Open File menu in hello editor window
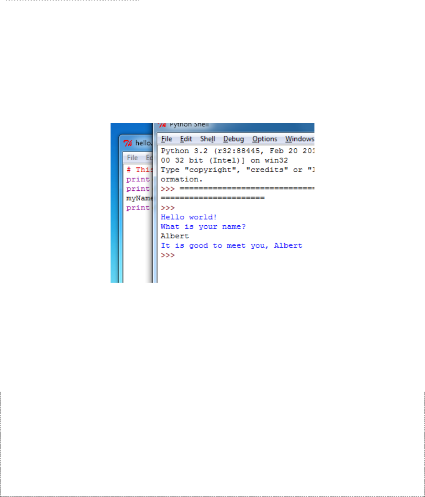 tap(132, 157)
